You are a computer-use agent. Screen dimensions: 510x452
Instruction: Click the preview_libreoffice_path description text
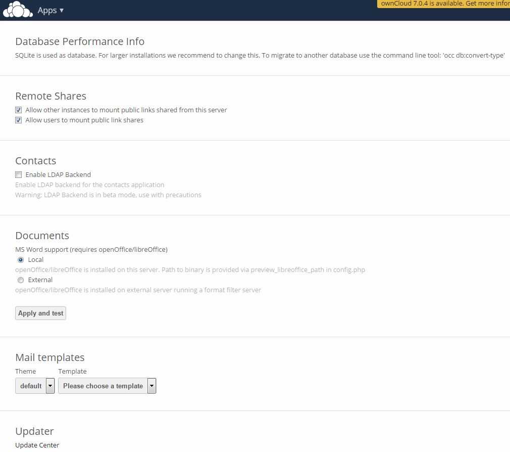(190, 270)
